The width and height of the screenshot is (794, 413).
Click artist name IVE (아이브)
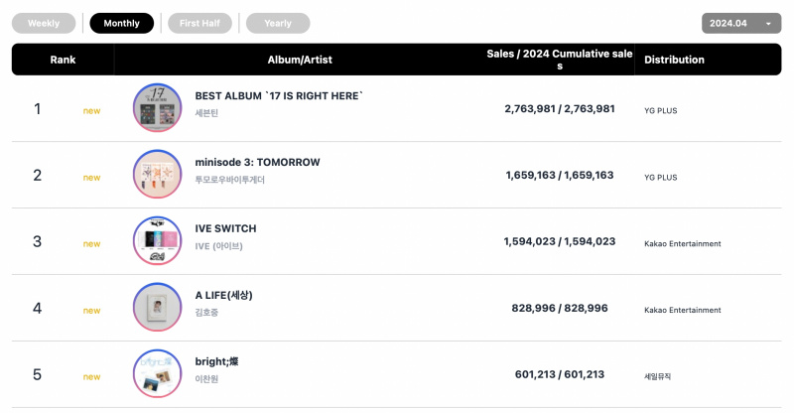[x=218, y=246]
